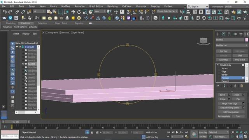This screenshot has height=140, width=249.
Task: Activate the Select and Move tool
Action: pos(73,12)
